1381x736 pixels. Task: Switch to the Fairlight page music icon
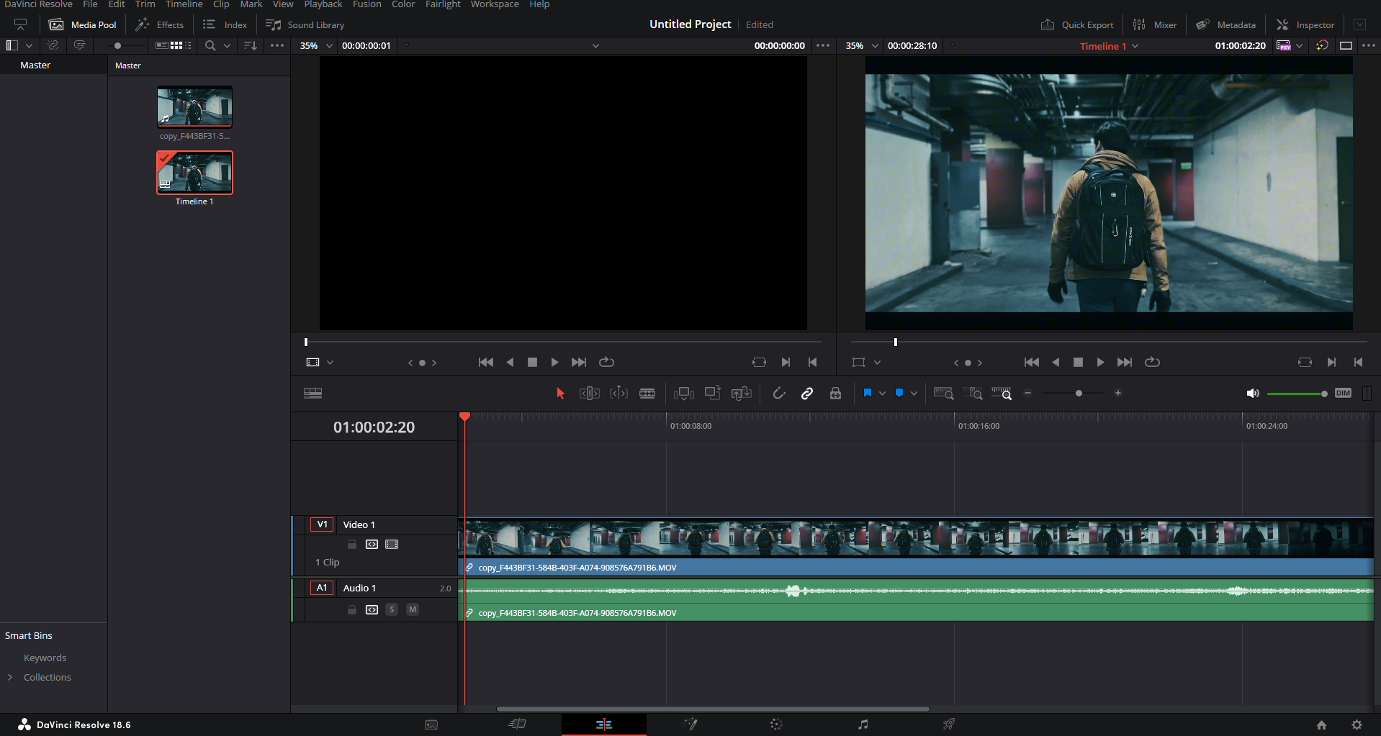point(863,724)
